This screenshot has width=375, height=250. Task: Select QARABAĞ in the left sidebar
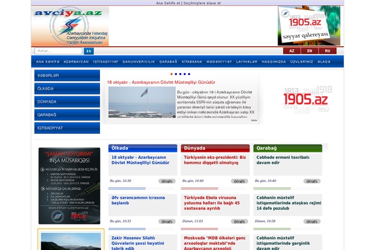tap(67, 115)
